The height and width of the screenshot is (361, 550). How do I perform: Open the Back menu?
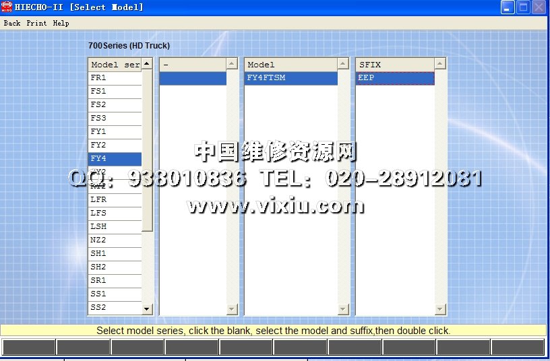point(11,23)
